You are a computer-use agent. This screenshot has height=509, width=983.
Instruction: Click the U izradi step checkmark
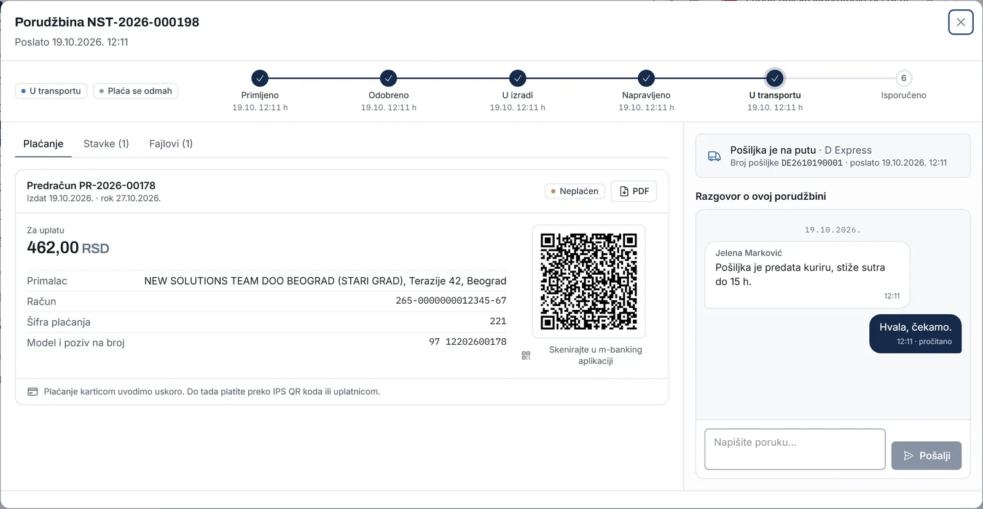point(518,78)
